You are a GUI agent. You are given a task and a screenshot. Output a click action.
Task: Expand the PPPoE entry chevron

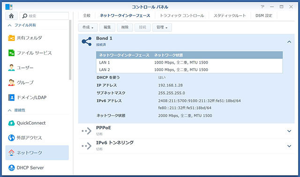pos(289,131)
